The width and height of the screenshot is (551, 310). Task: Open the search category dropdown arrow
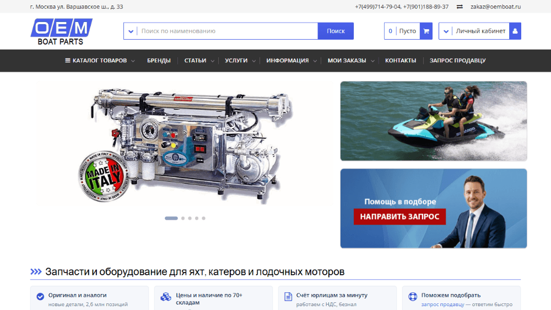click(131, 31)
